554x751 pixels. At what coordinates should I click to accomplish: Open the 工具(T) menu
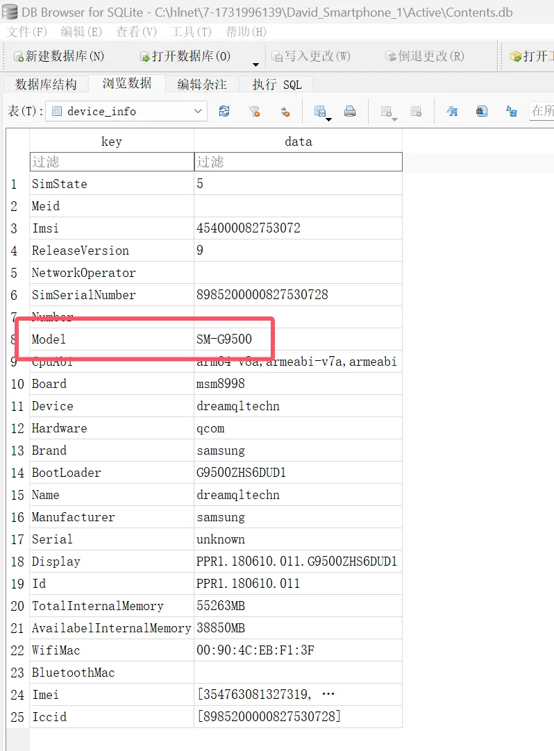(x=191, y=32)
